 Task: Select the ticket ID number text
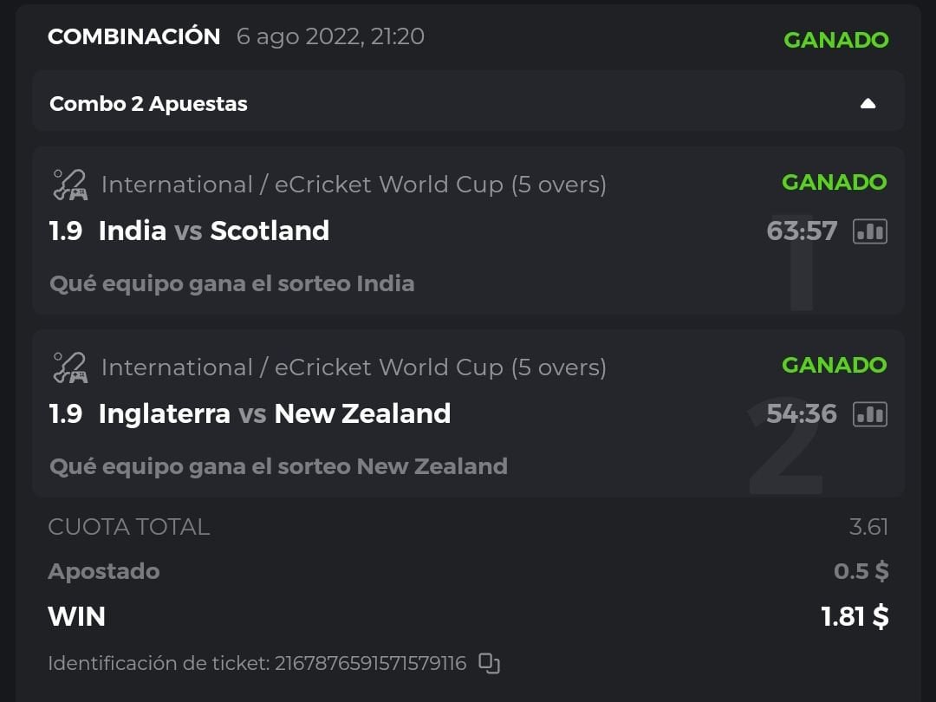pyautogui.click(x=370, y=664)
